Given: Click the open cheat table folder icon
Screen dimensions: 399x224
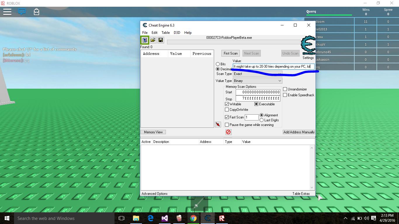Looking at the screenshot, I should [x=153, y=40].
